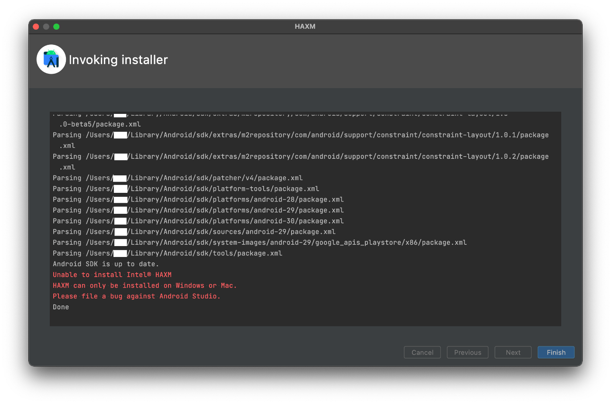Click the Android Studio logo icon
The width and height of the screenshot is (611, 404).
tap(51, 59)
